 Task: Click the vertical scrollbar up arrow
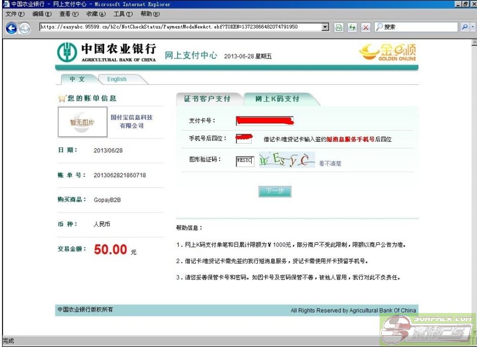[x=474, y=42]
